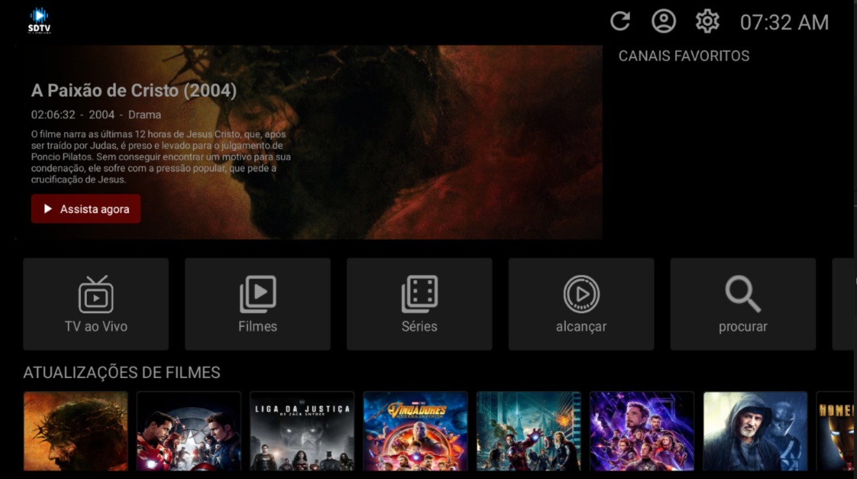Click the 07:32 AM clock
Image resolution: width=857 pixels, height=479 pixels.
784,23
